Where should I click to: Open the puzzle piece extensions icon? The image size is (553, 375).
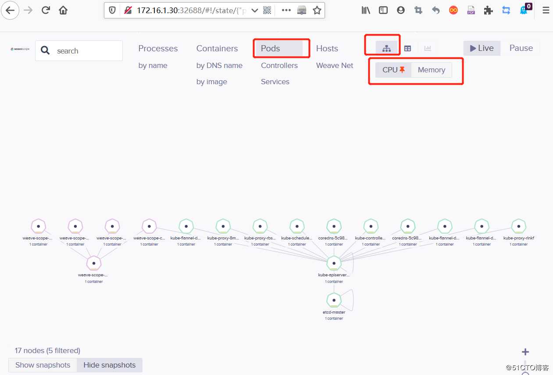tap(489, 11)
